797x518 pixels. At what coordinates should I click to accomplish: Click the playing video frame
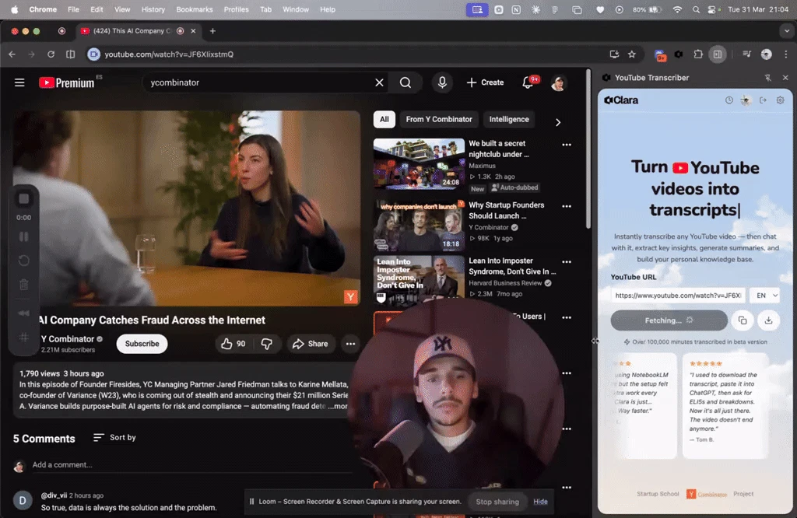(x=186, y=208)
